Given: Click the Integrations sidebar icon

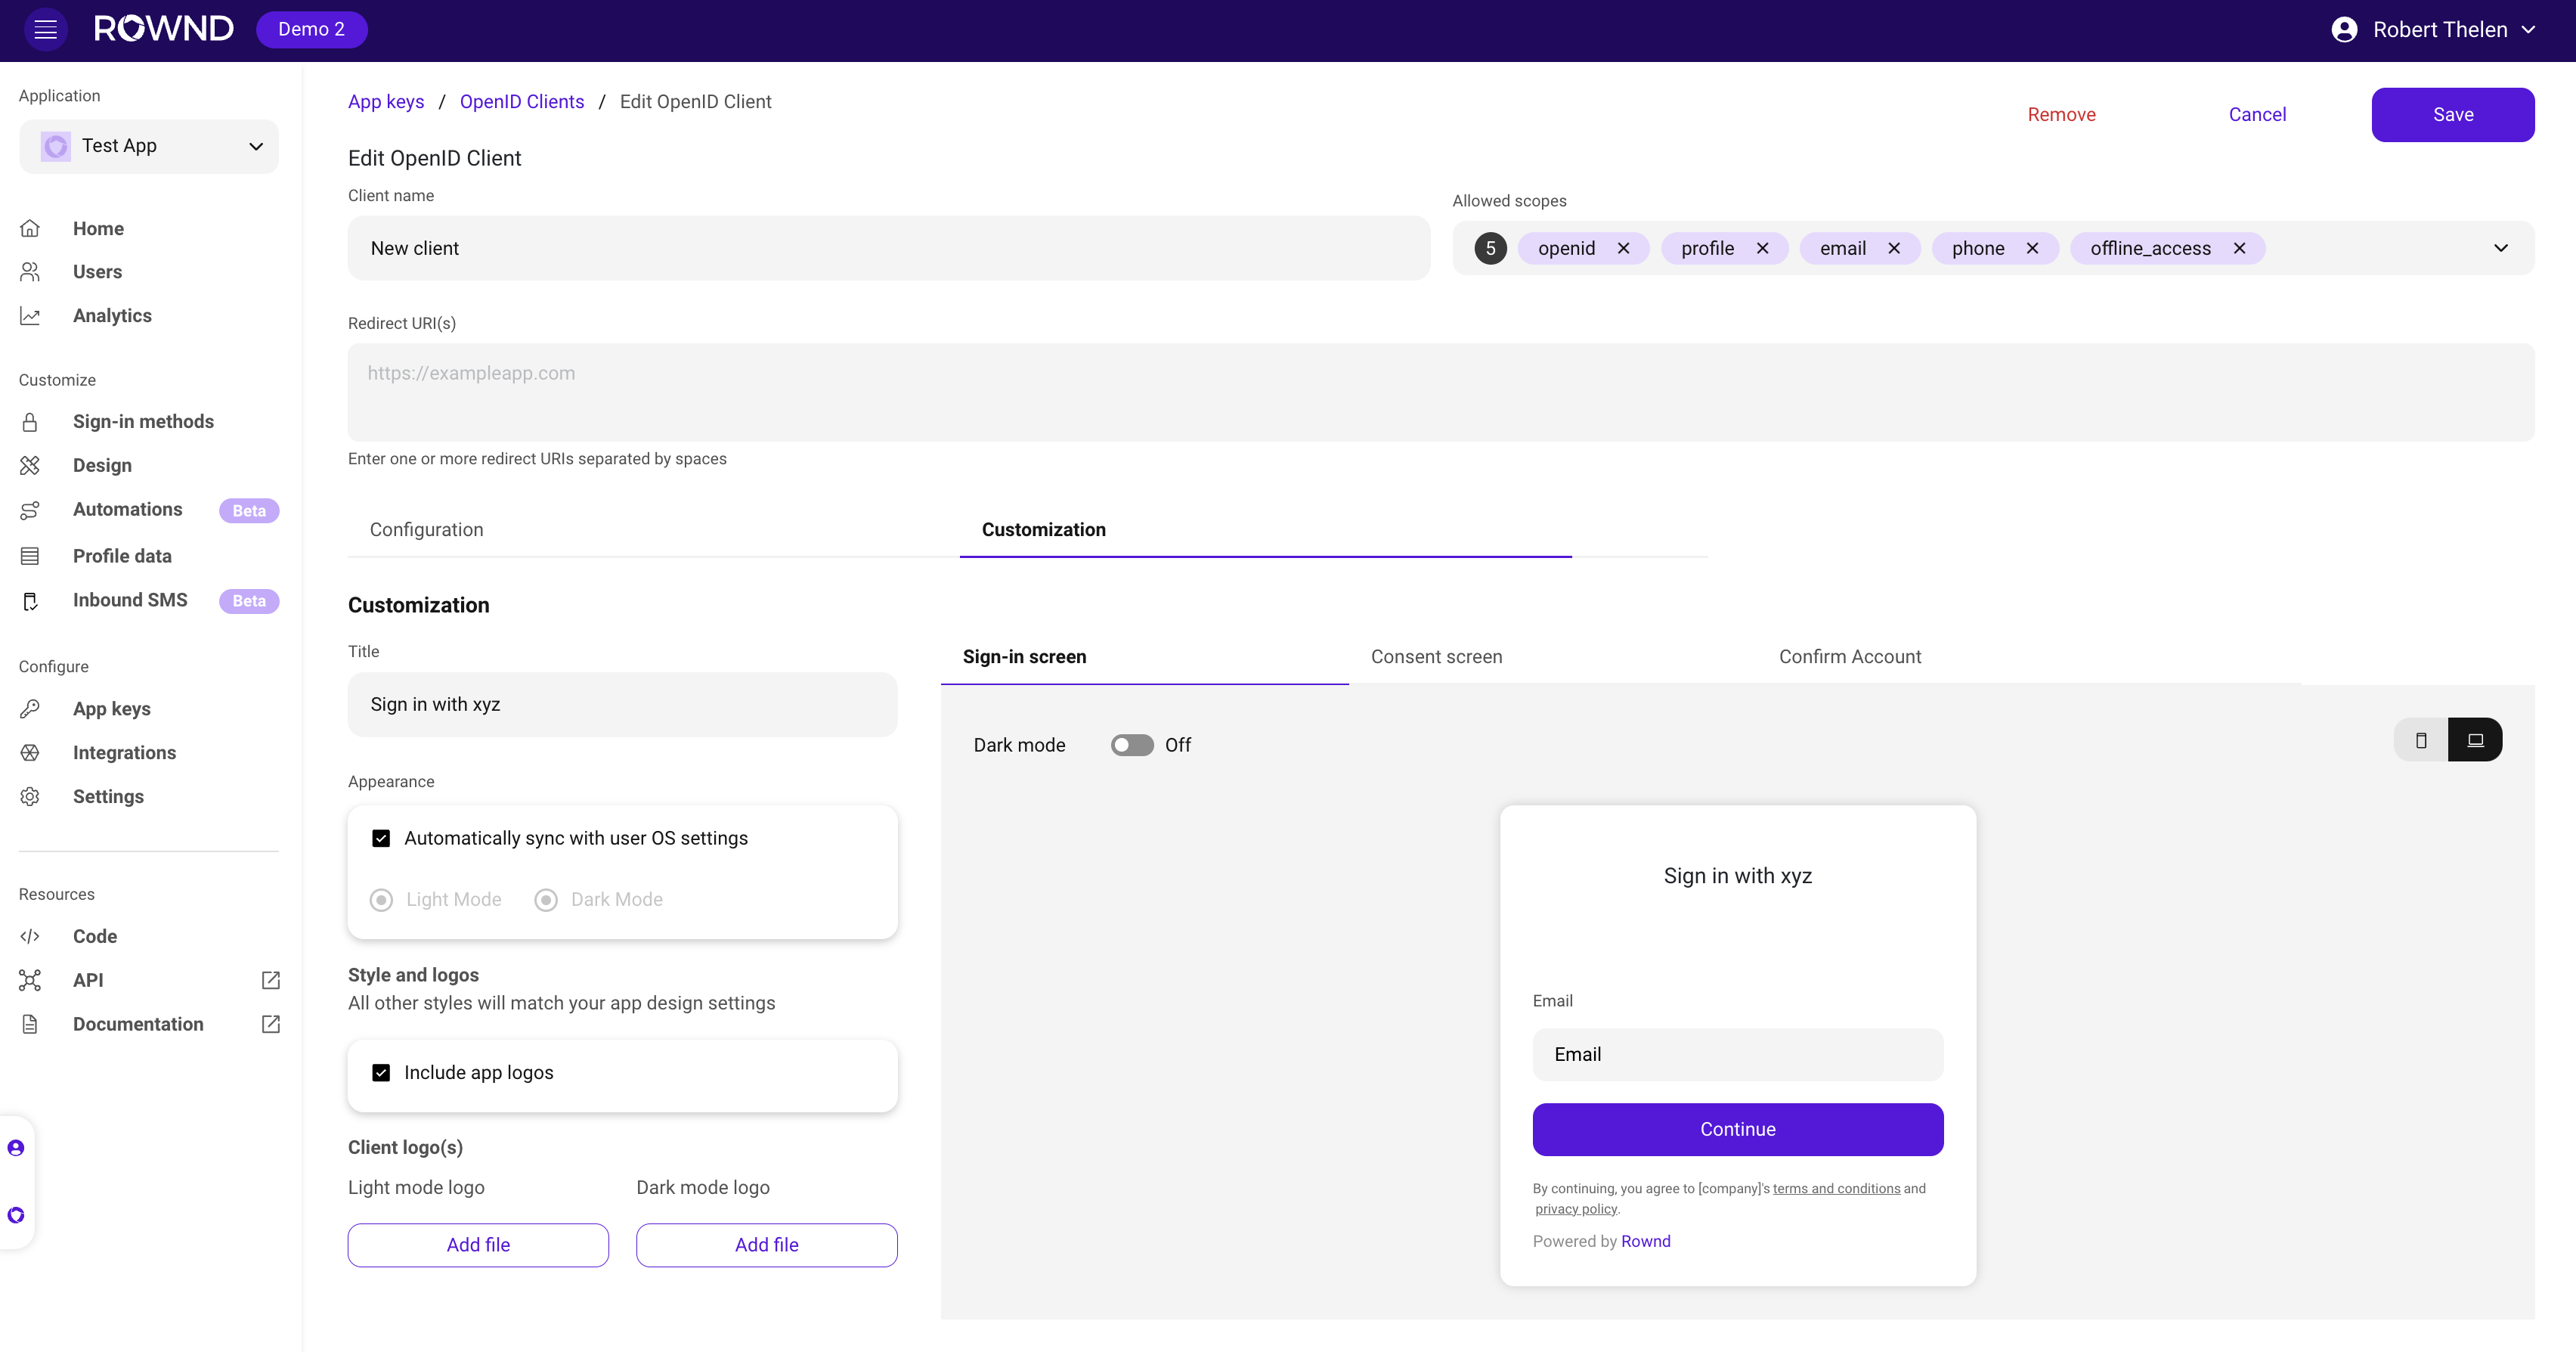Looking at the screenshot, I should [30, 752].
